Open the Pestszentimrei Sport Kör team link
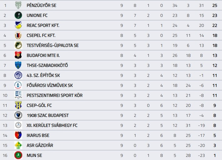The image size is (222, 160). click(x=55, y=95)
